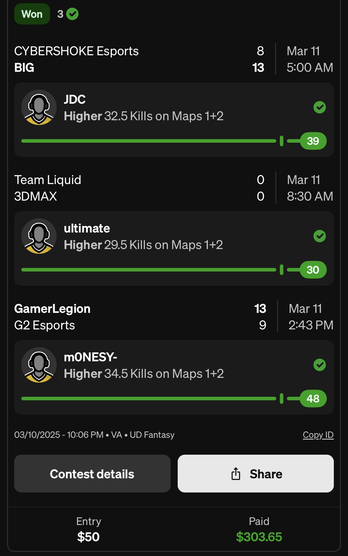
Task: Click the Copy ID link
Action: tap(318, 435)
